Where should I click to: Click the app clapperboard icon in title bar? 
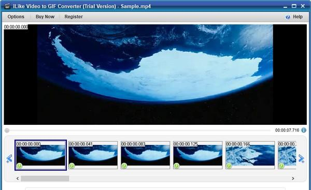[7, 6]
